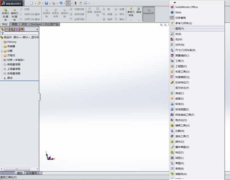Select Sheet Metal-style Fastening 扣合特征(T) item
Image resolution: width=230 pixels, height=180 pixels.
click(x=197, y=83)
